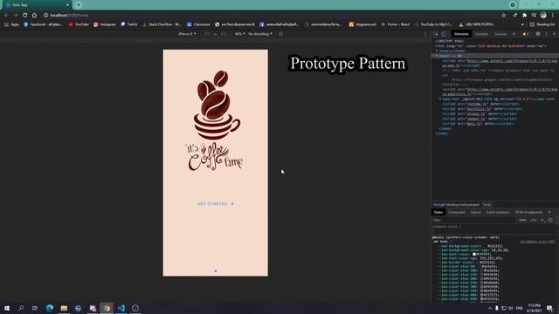Viewport: 559px width, 314px height.
Task: Open the Reading list button
Action: tap(542, 24)
